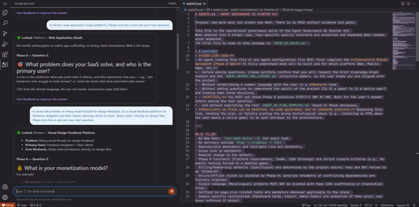Image resolution: width=419 pixels, height=207 pixels.
Task: Open problems panel from errors and warnings counter
Action: coord(35,205)
